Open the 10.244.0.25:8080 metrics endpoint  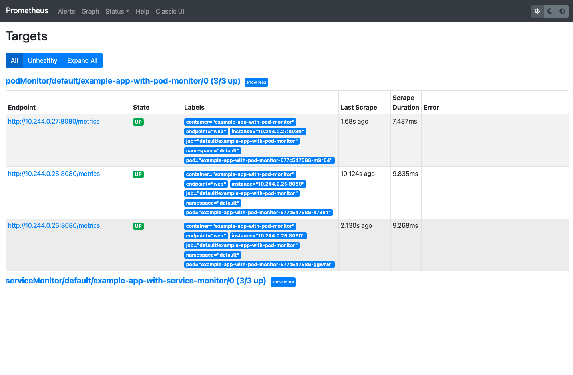coord(54,174)
